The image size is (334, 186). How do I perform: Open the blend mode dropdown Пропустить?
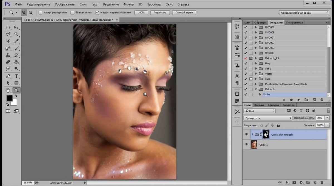click(268, 118)
